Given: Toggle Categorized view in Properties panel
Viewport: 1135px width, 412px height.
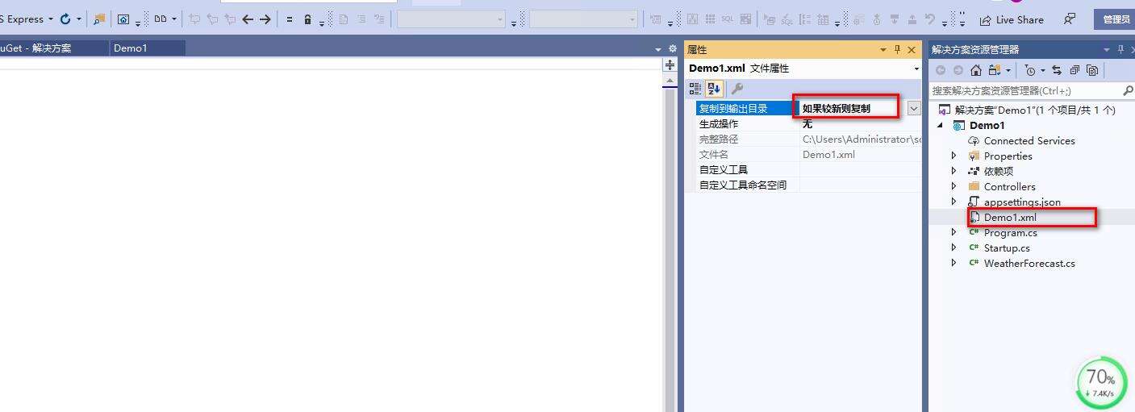Looking at the screenshot, I should 695,89.
